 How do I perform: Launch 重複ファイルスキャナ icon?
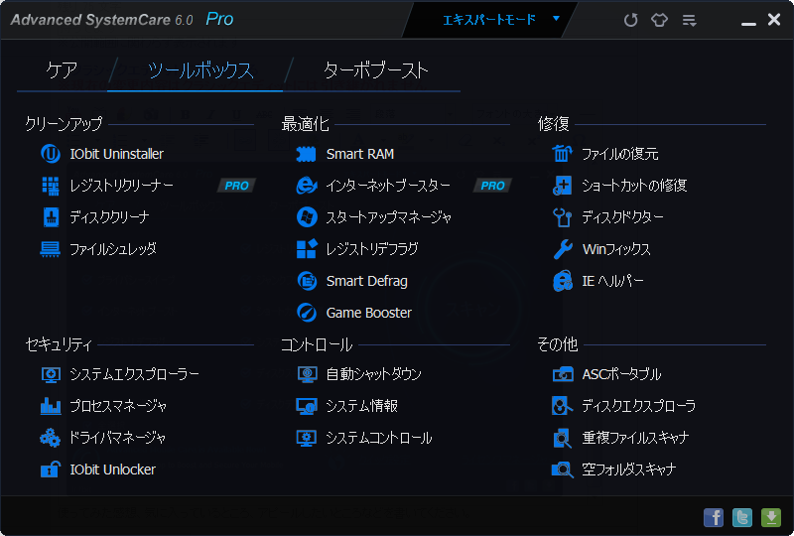(562, 438)
